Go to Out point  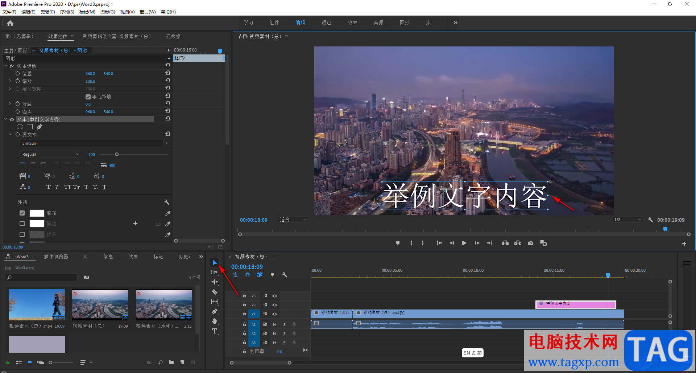489,243
